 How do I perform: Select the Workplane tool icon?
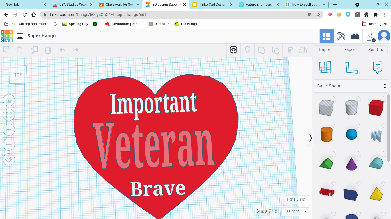click(325, 67)
